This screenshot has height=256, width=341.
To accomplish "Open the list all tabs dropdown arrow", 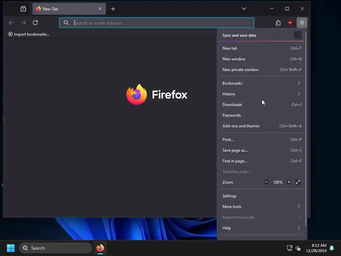I will tap(244, 9).
